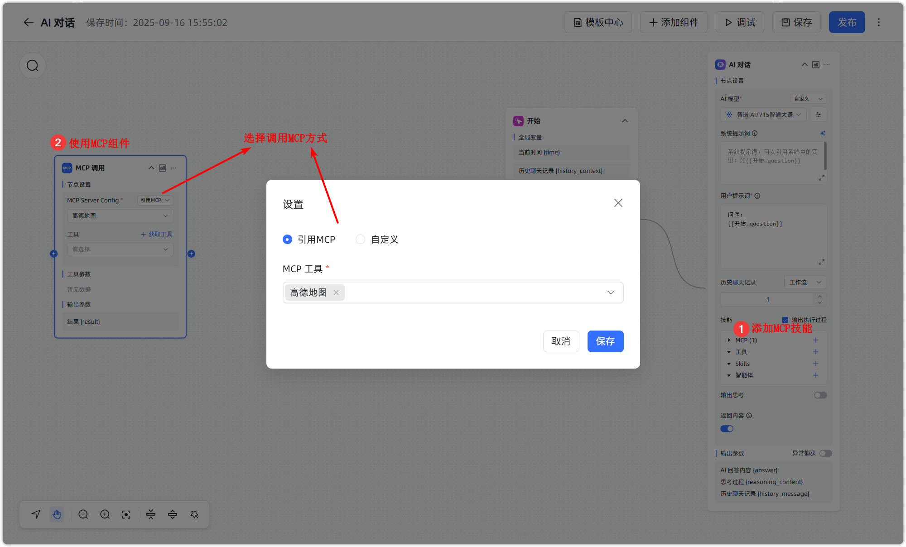Add a 工具 skill with plus icon
The image size is (906, 547).
point(815,352)
